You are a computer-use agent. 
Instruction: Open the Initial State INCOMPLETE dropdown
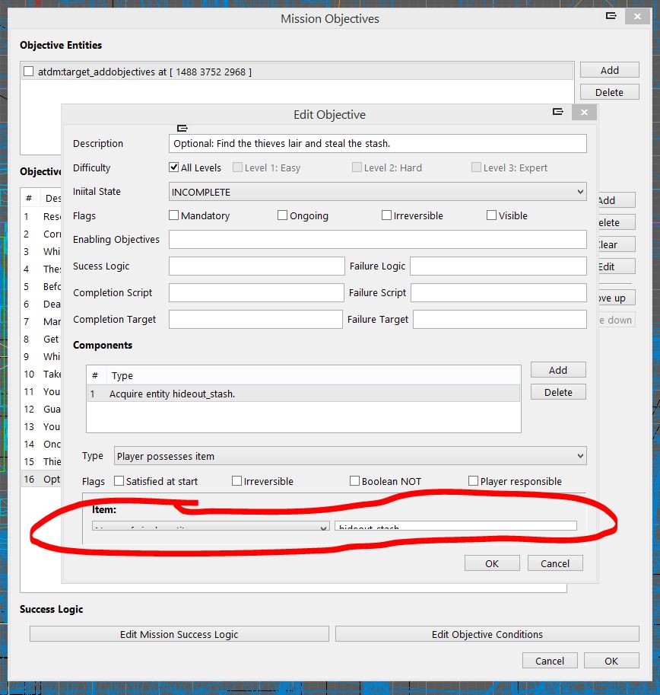click(377, 192)
